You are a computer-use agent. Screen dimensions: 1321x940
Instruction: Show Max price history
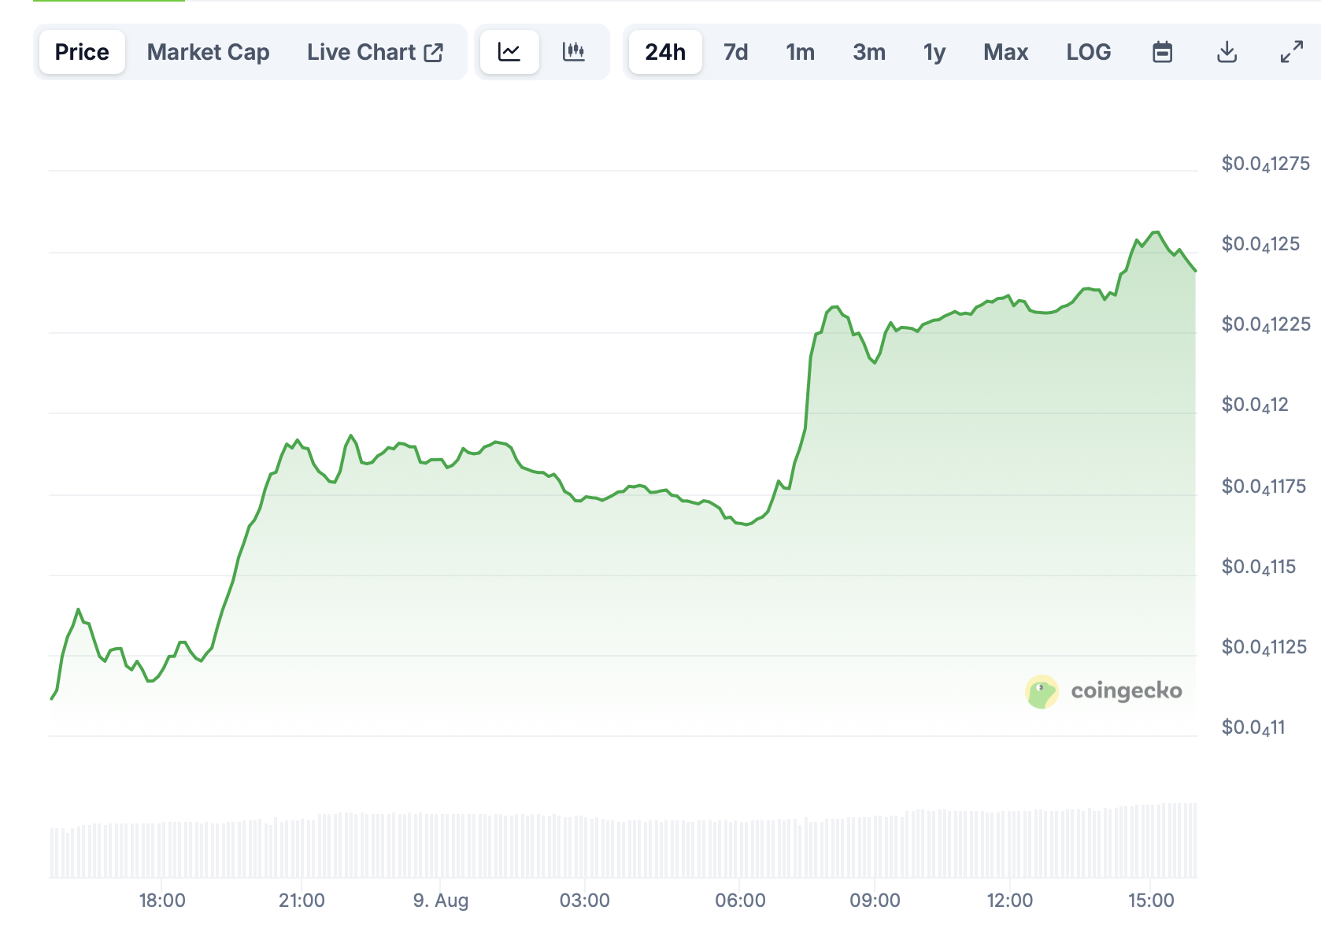pos(1005,52)
